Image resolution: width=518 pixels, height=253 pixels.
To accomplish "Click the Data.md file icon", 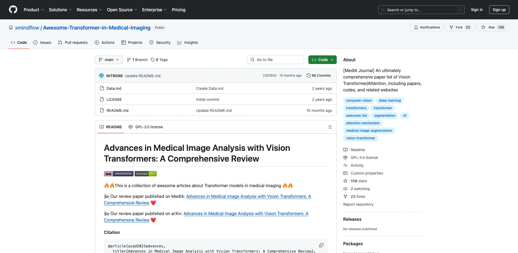I will pyautogui.click(x=102, y=88).
